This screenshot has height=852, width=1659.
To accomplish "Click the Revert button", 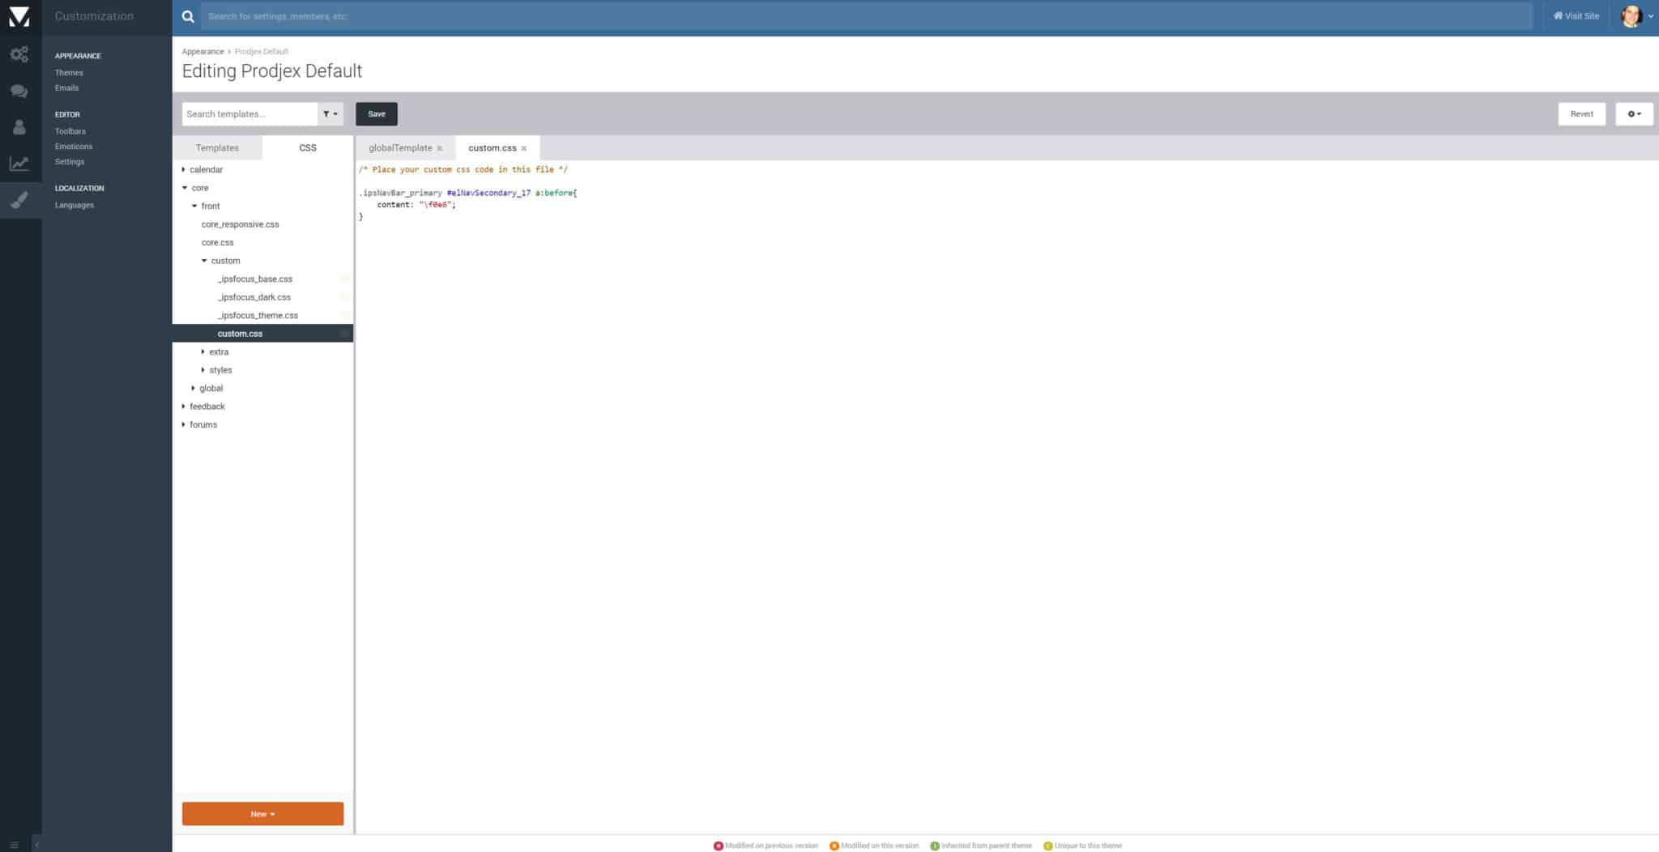I will [x=1581, y=114].
